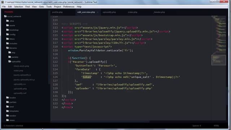Expand the partials folder

click(8, 102)
